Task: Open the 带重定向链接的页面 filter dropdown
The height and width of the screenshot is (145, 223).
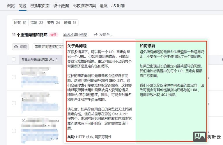Action: click(x=48, y=47)
